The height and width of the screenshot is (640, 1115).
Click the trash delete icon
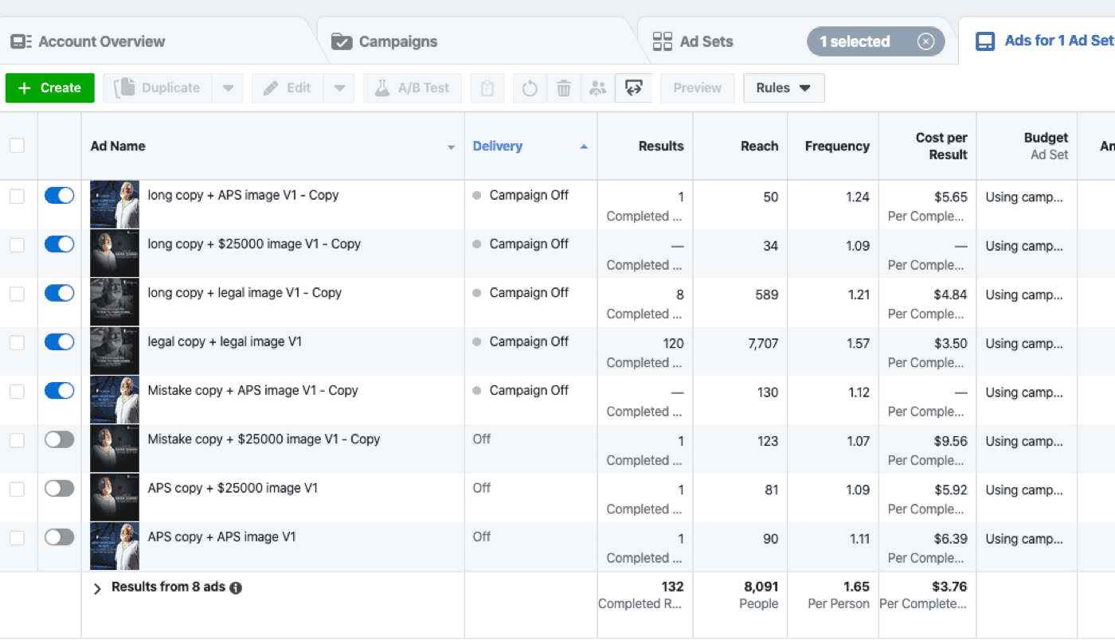(x=564, y=88)
